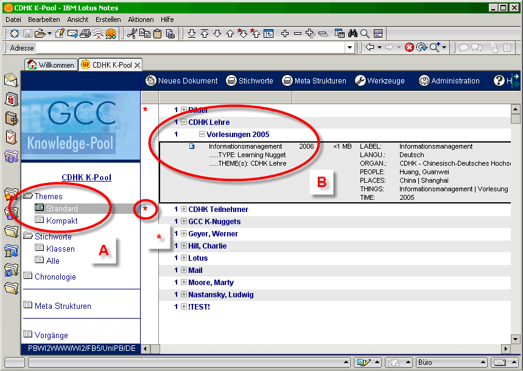Click the pencil edit document icon
The height and width of the screenshot is (371, 523).
(60, 34)
